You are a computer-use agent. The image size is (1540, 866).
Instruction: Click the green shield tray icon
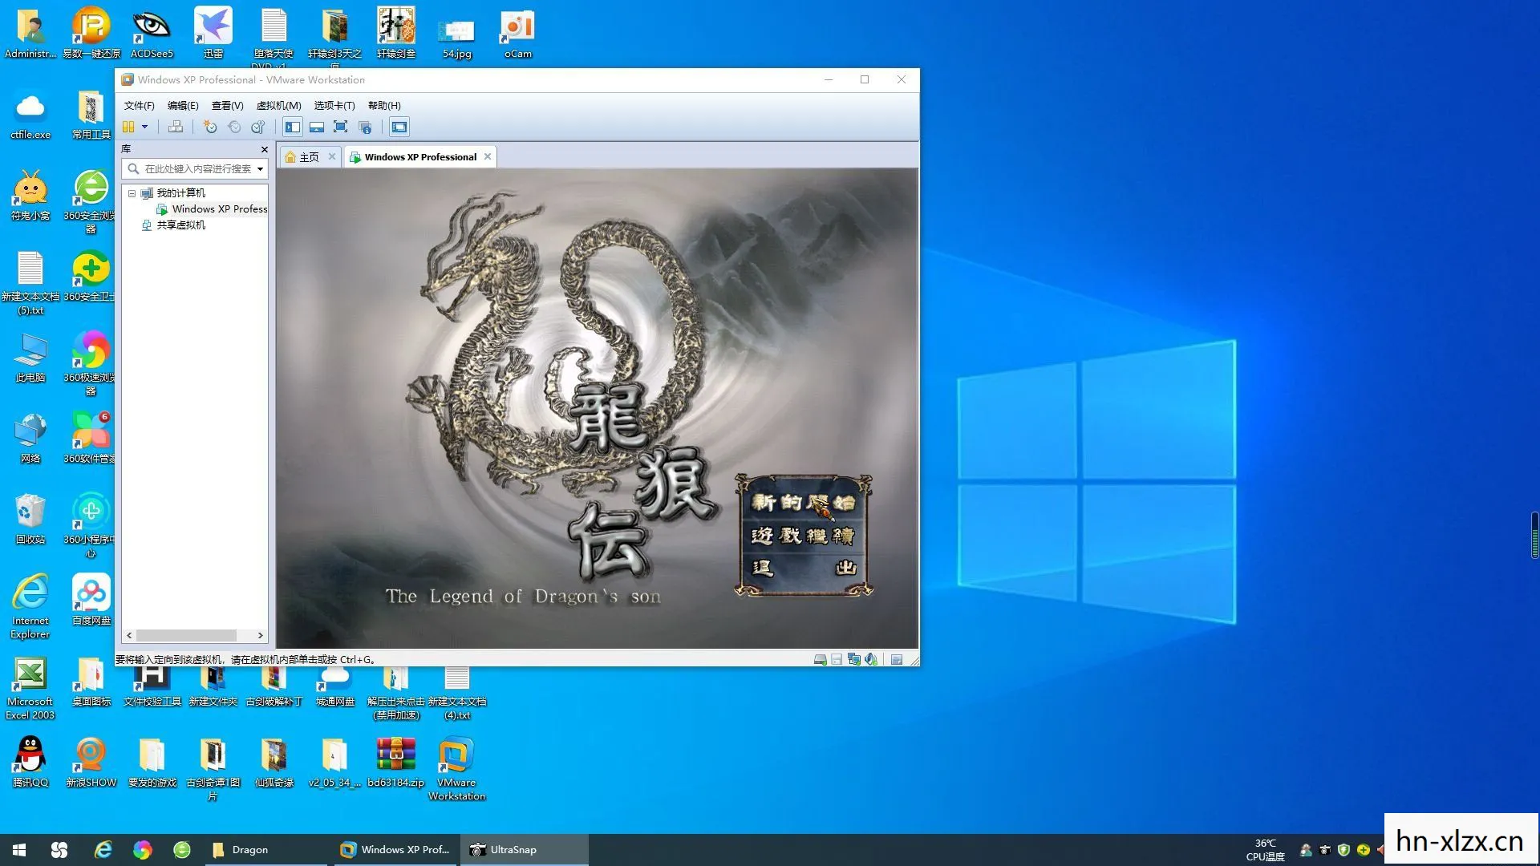click(x=1343, y=850)
